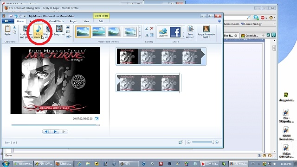Image resolution: width=297 pixels, height=167 pixels.
Task: Select the first AutoMovie theme thumbnail
Action: point(83,31)
